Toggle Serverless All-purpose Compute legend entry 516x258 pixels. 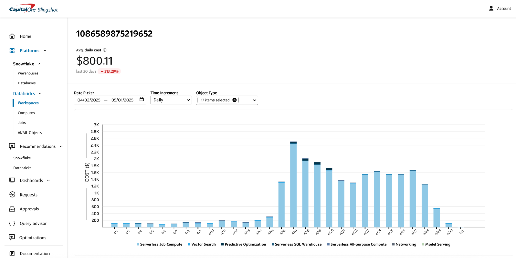click(x=357, y=244)
